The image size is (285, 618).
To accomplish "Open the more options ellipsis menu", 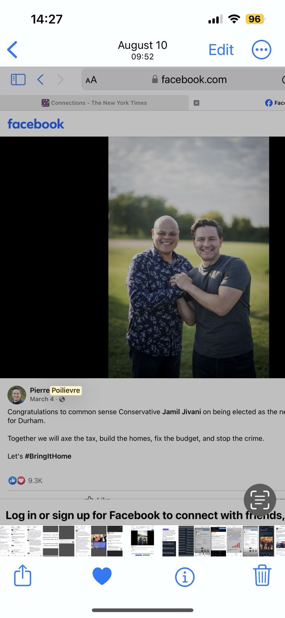I will click(261, 50).
